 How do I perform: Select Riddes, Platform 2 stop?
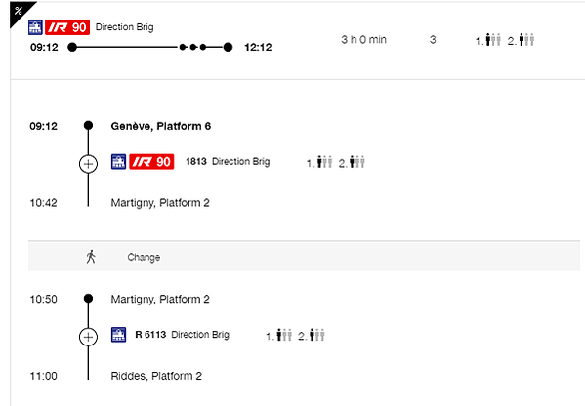click(x=156, y=376)
